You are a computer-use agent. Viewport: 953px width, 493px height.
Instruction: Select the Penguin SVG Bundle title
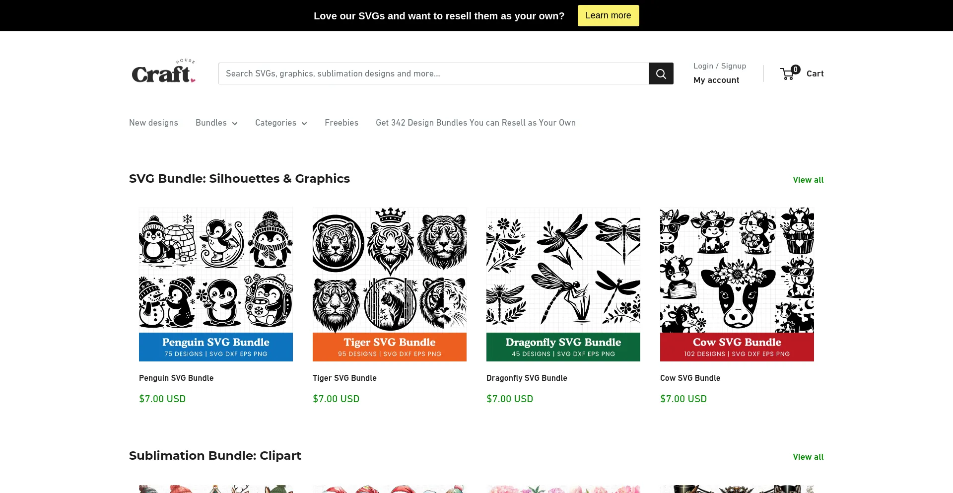click(176, 378)
